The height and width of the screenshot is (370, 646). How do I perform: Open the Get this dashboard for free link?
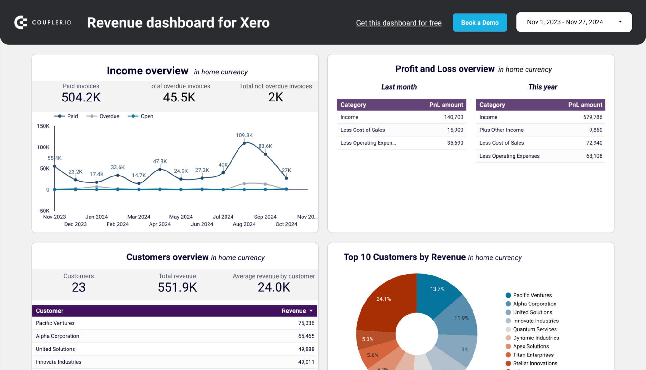coord(399,23)
